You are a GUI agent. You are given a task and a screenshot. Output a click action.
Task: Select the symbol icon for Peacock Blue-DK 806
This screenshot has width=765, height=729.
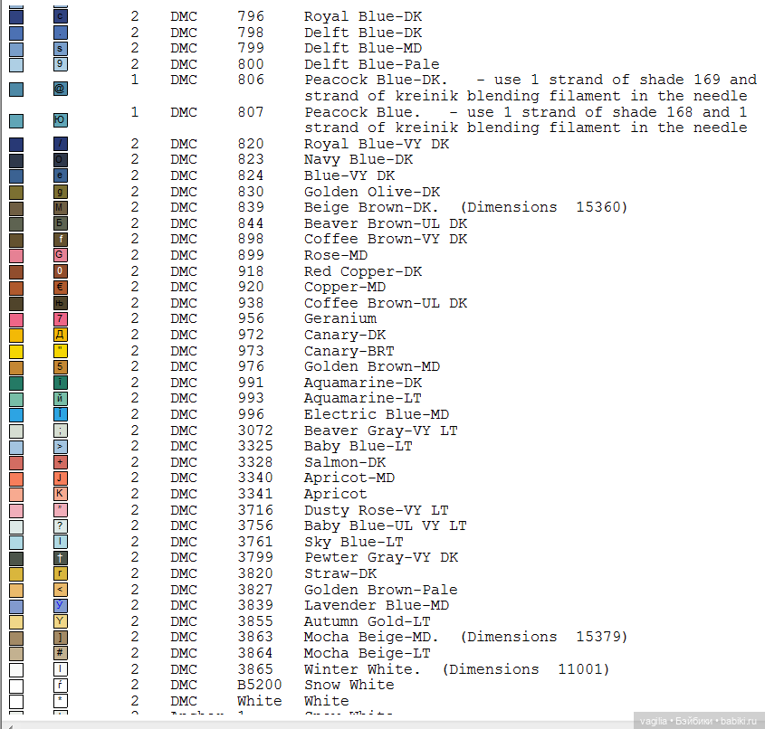click(x=61, y=89)
